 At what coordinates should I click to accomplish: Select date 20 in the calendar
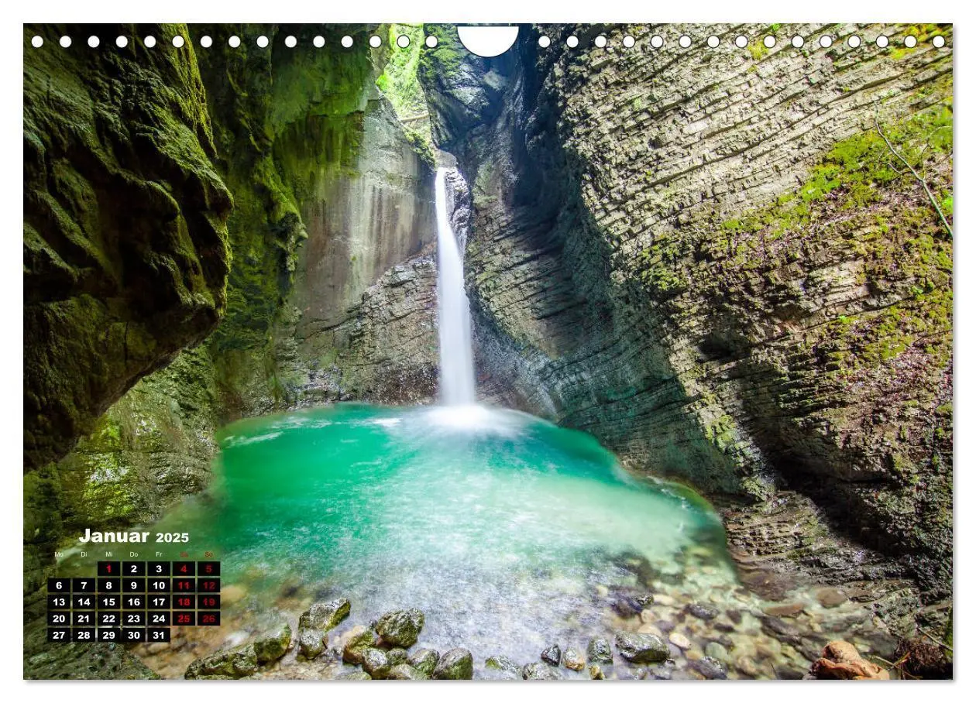[59, 619]
